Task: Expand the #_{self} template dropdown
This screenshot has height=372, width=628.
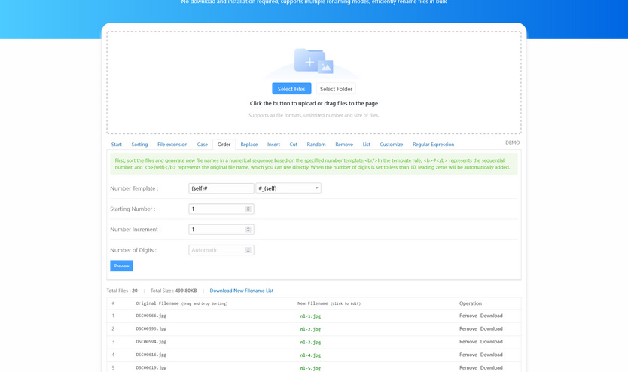Action: 289,188
